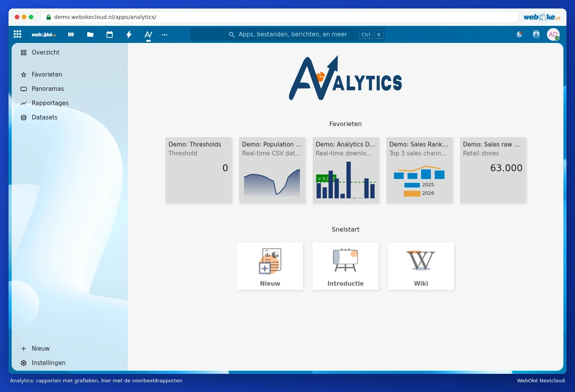Open the Demo: Population report card
The width and height of the screenshot is (575, 392).
(272, 170)
